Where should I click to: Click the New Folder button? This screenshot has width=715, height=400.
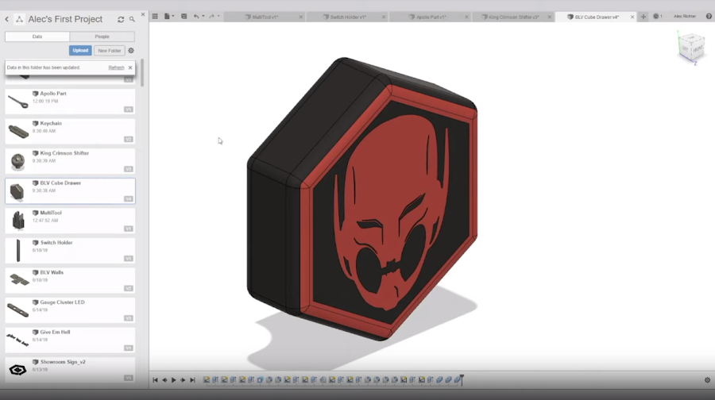pos(110,51)
